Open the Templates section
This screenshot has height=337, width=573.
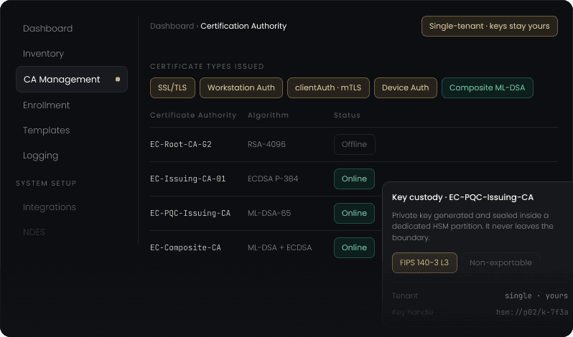pos(46,130)
